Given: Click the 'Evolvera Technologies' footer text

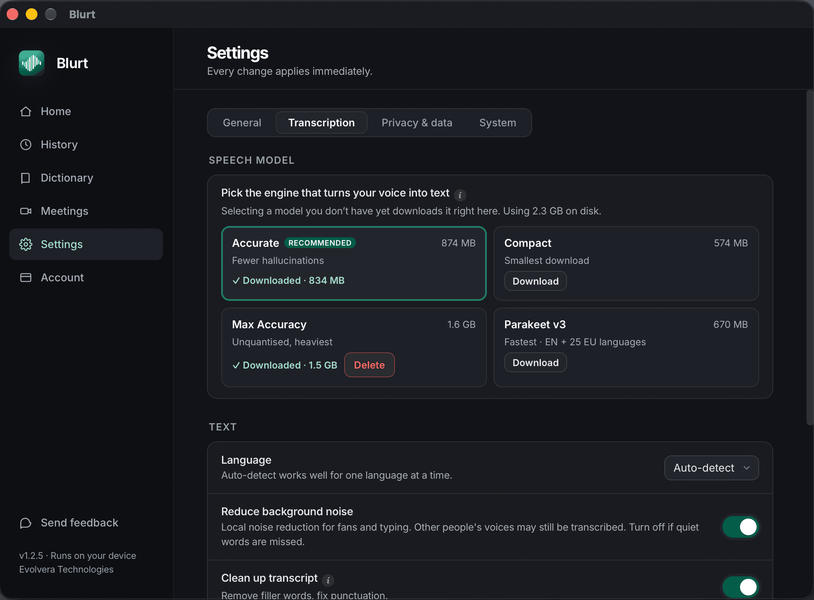Looking at the screenshot, I should 66,569.
